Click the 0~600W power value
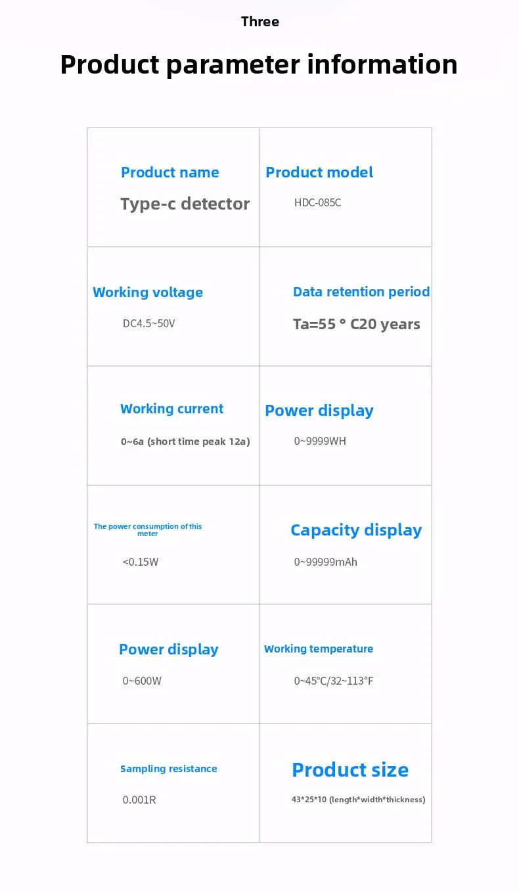 [x=141, y=681]
